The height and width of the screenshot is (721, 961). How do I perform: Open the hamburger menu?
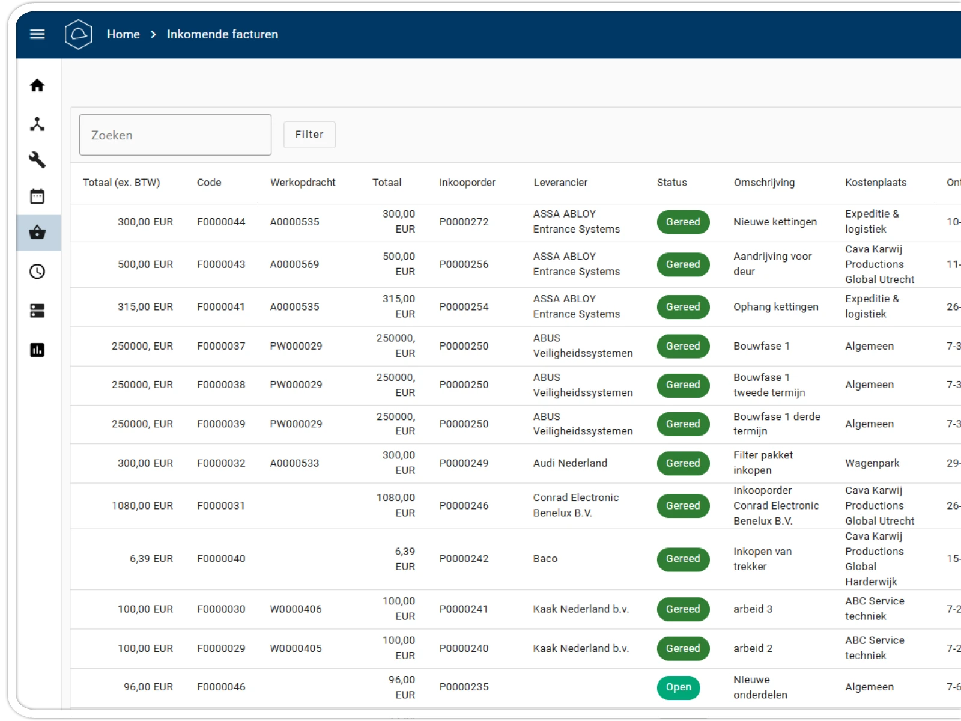tap(37, 34)
